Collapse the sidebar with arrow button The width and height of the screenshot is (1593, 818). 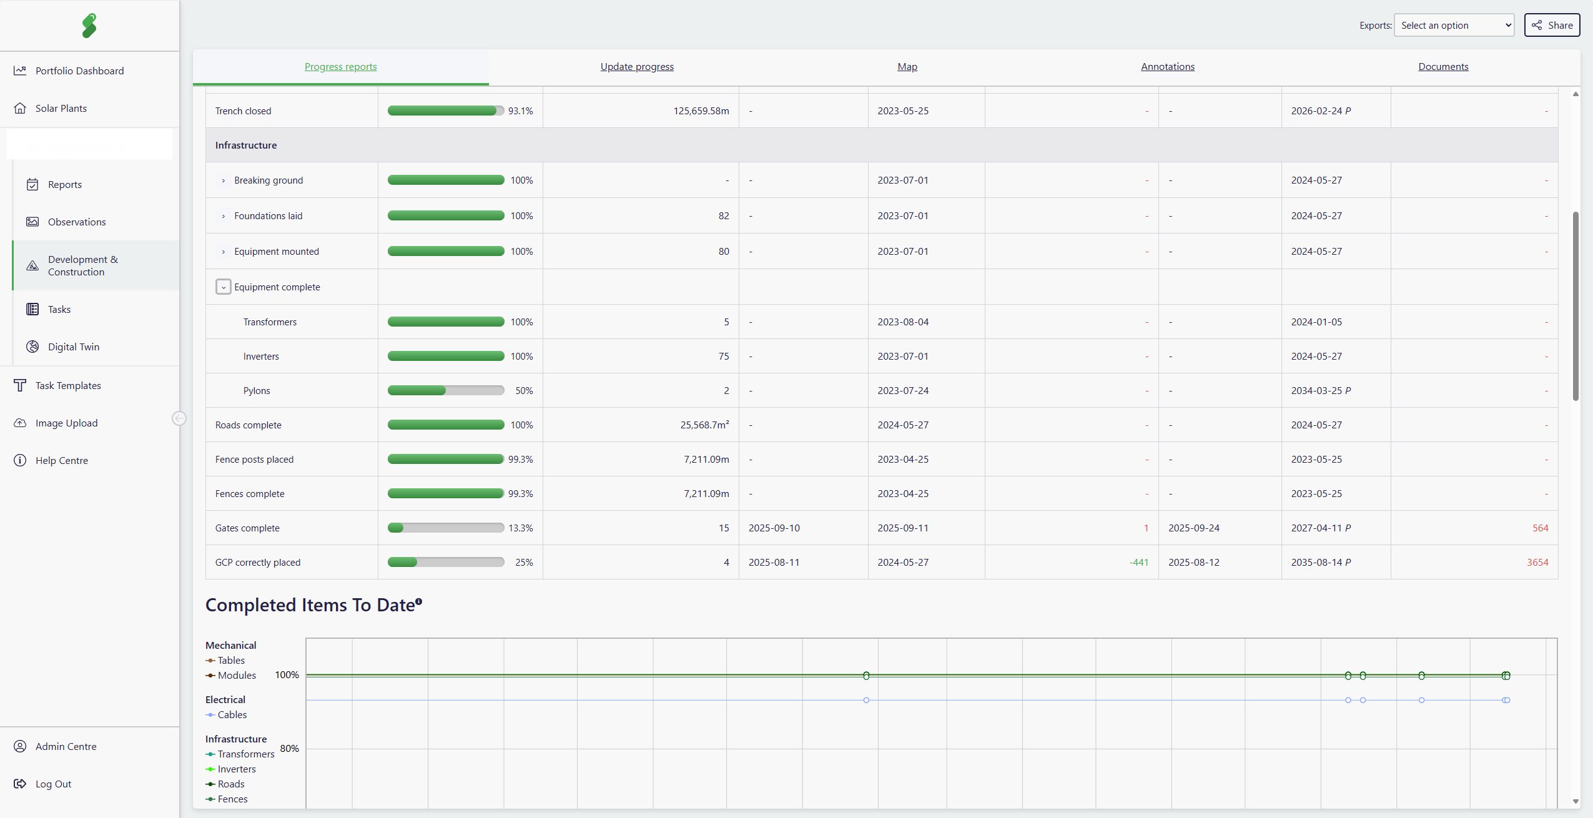point(179,418)
